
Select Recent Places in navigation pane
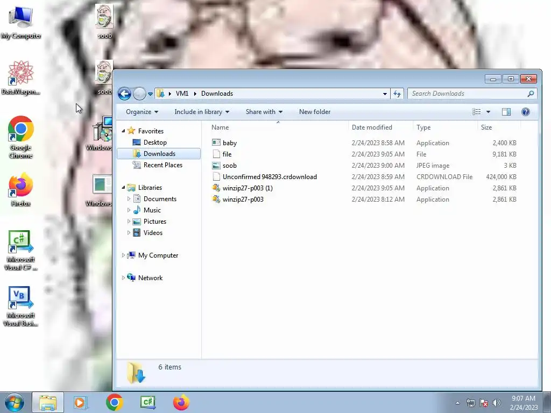coord(163,165)
